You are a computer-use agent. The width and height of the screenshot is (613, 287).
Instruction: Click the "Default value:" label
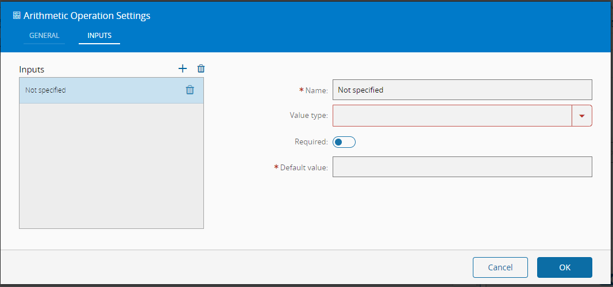(x=304, y=168)
